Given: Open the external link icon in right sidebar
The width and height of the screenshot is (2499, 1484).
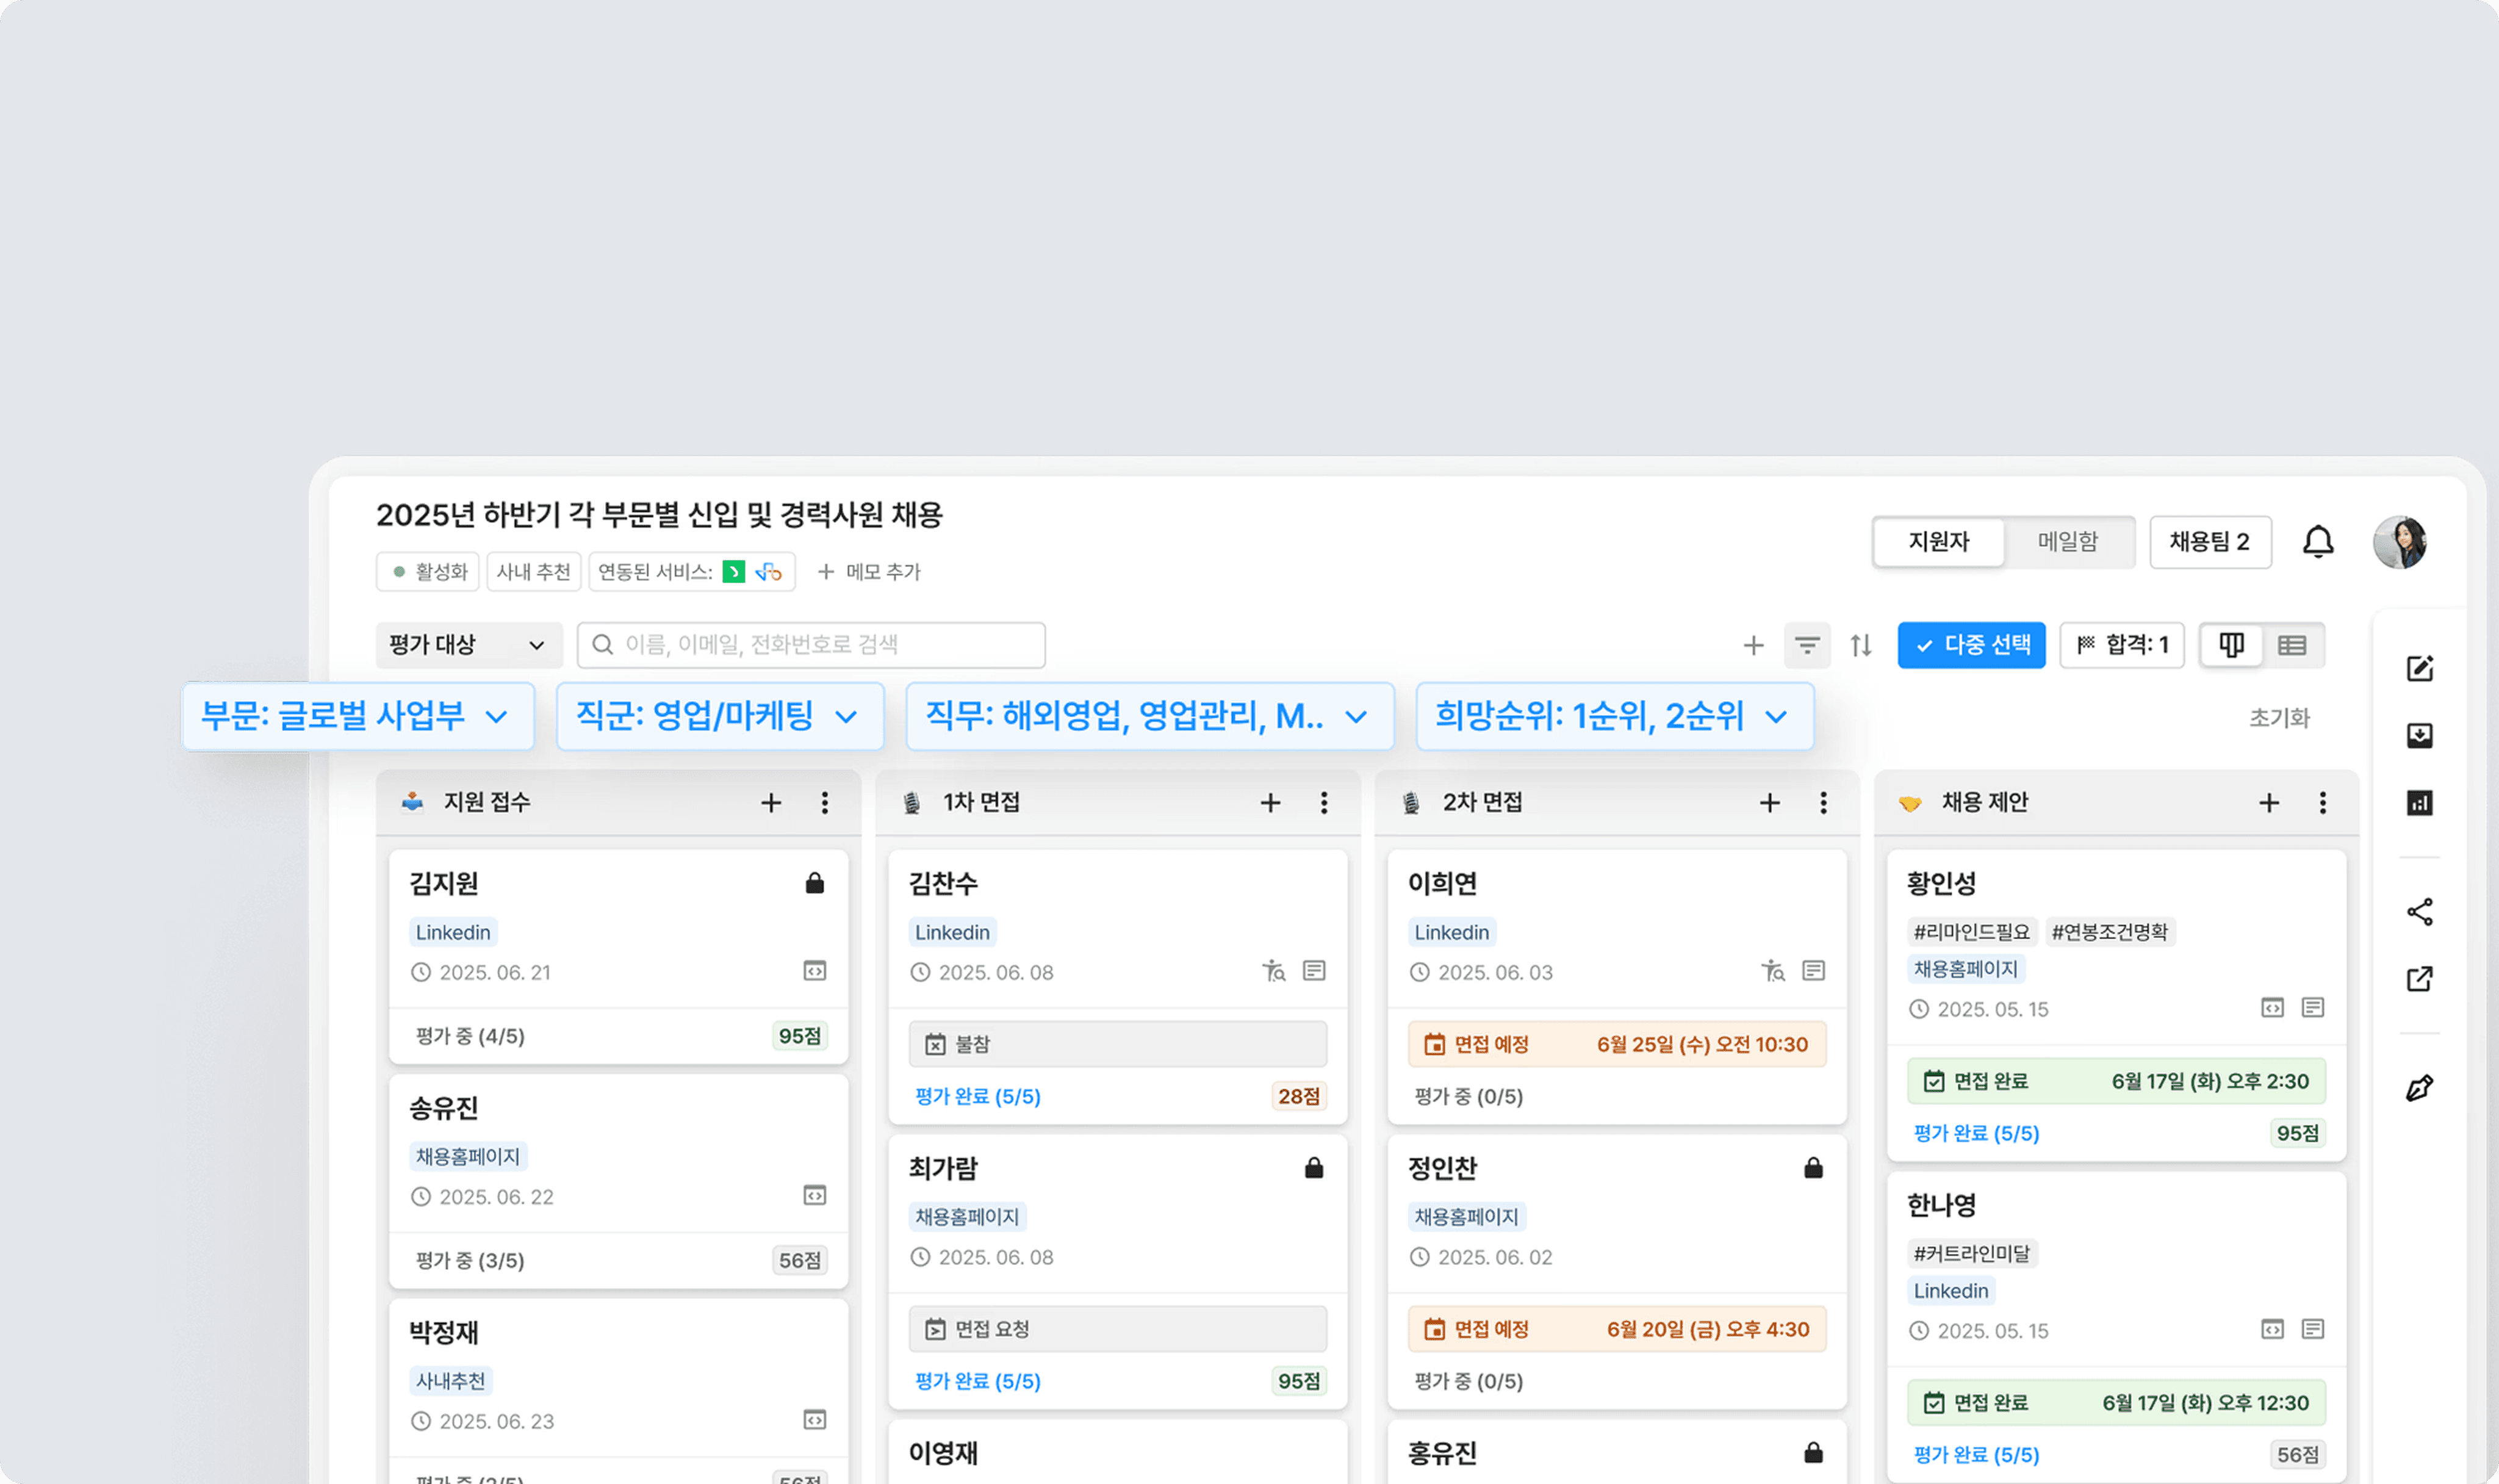Looking at the screenshot, I should coord(2419,978).
